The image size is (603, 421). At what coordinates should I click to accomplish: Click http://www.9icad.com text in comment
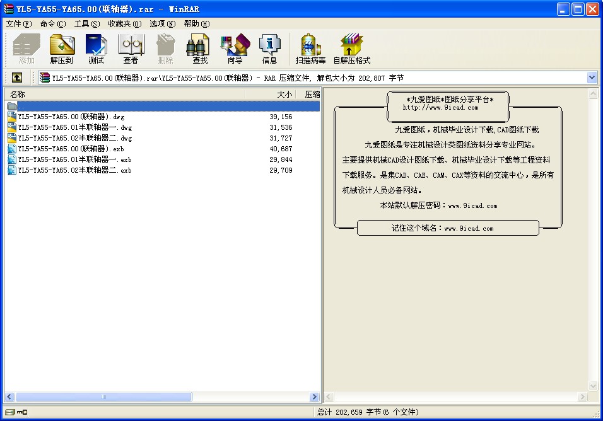pos(441,108)
